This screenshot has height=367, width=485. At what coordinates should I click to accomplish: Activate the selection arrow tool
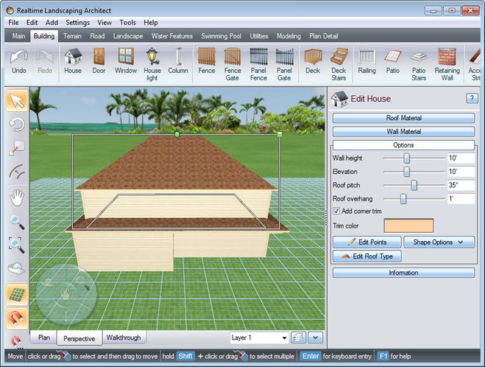point(17,101)
